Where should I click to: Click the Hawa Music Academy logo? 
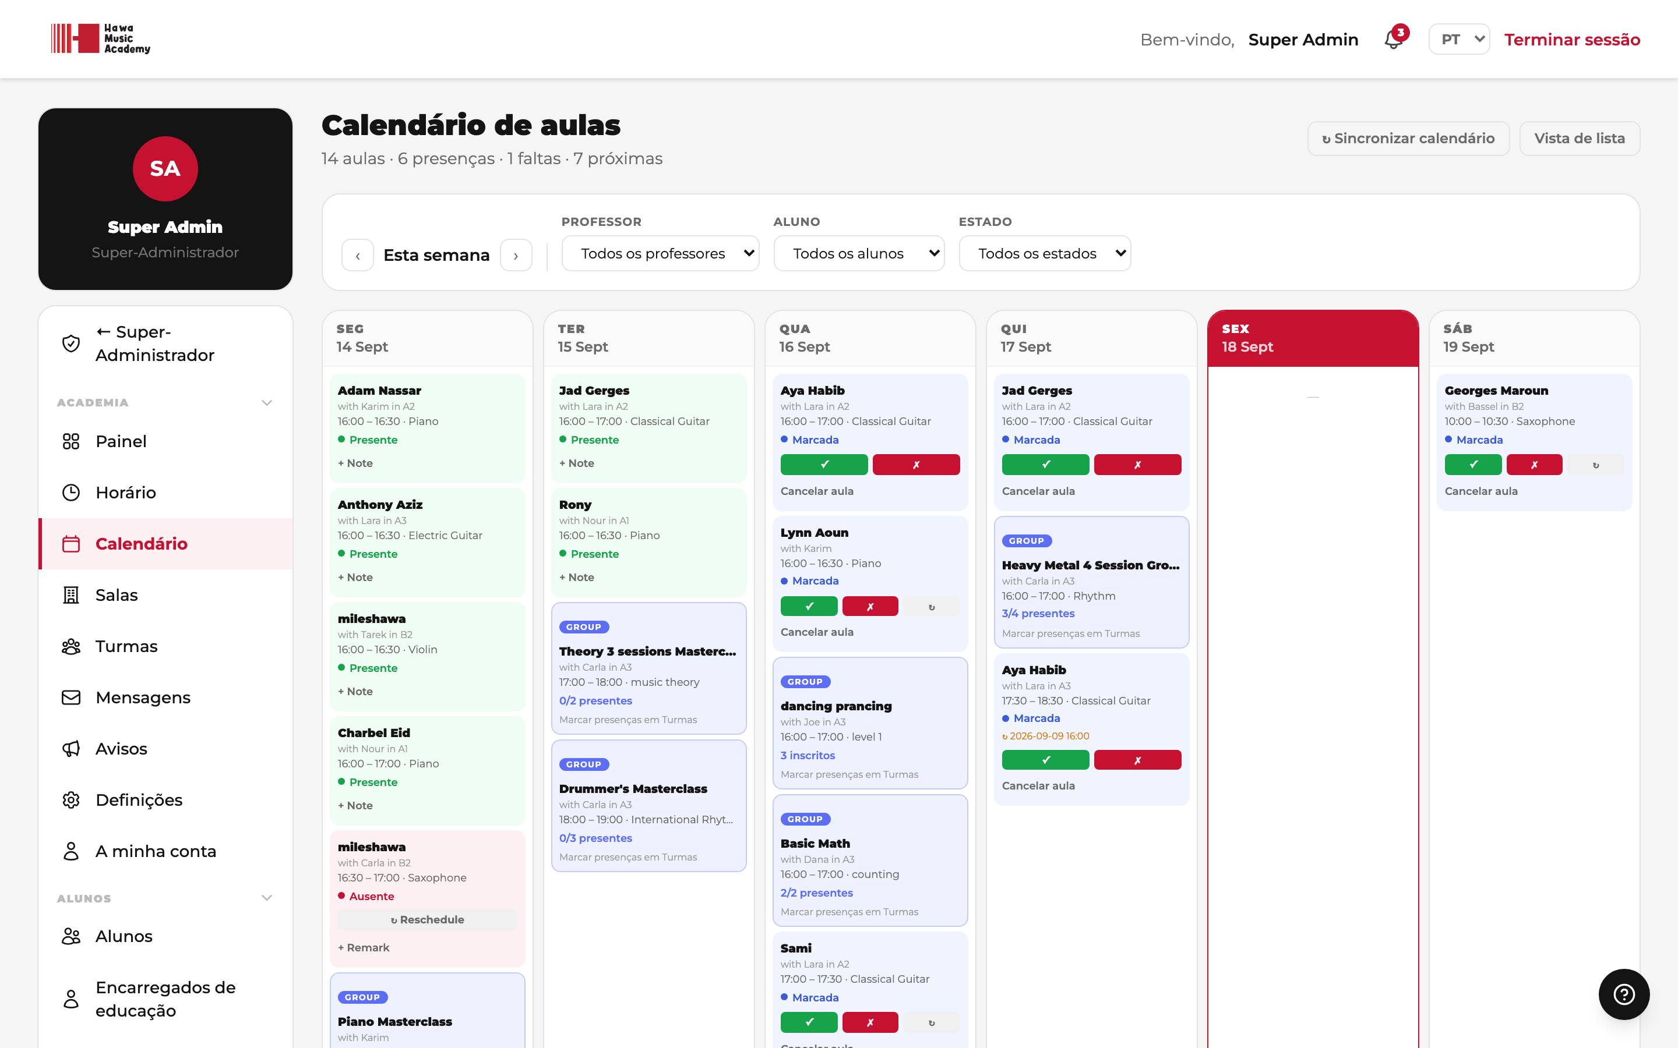[x=101, y=39]
